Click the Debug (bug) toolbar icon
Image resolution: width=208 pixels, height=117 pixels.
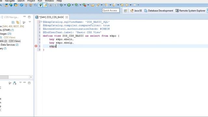(61, 5)
